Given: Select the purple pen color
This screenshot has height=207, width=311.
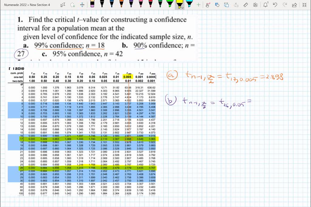Looking at the screenshot, I should coord(131,5).
